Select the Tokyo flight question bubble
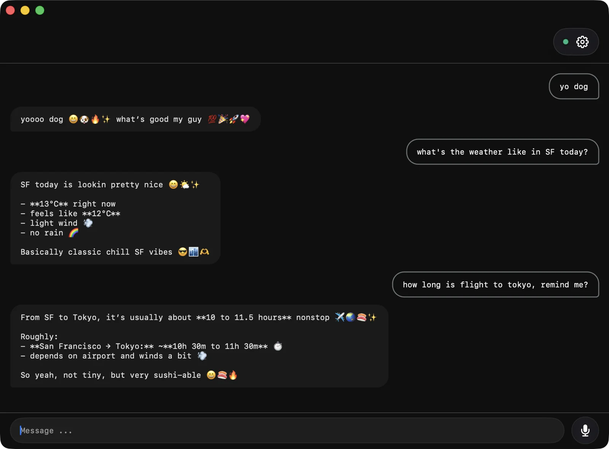Viewport: 609px width, 449px height. coord(495,284)
